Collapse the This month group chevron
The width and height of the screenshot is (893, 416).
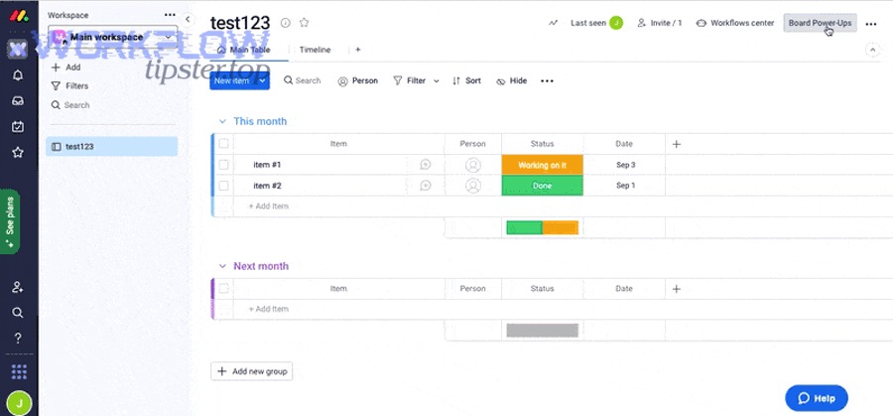222,121
